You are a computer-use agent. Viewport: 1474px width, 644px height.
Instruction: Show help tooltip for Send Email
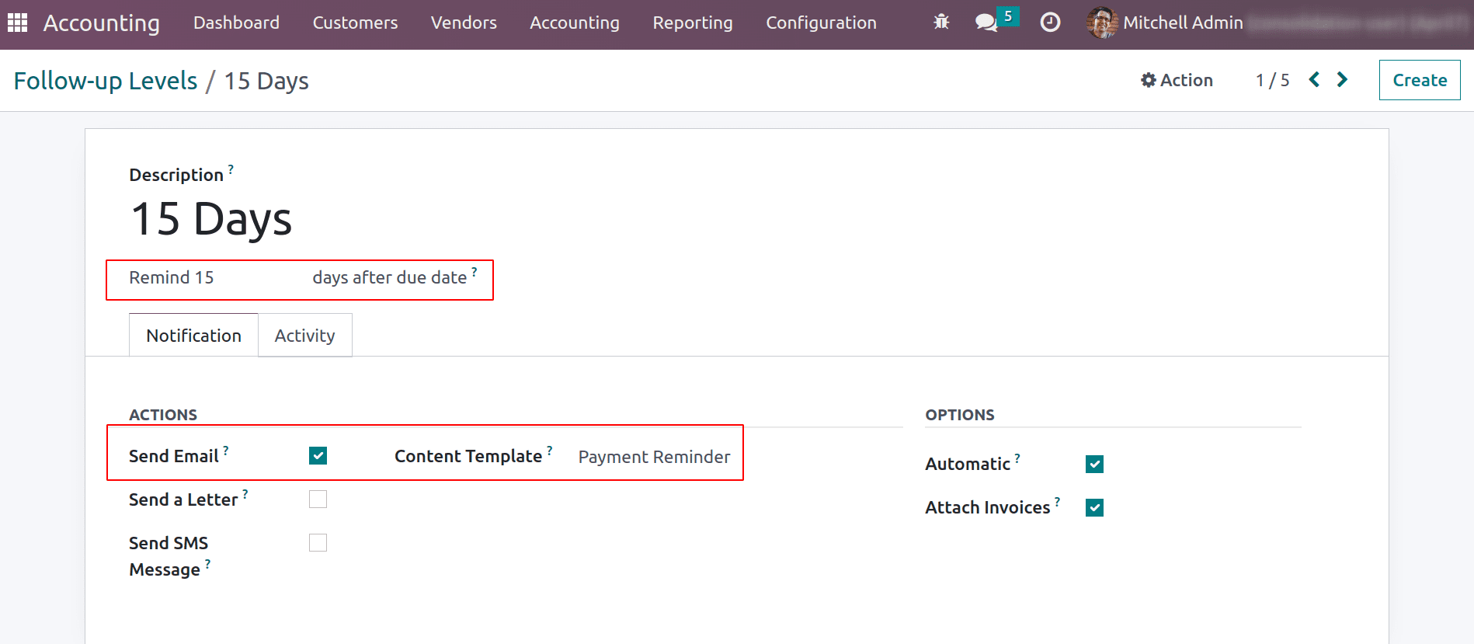226,450
